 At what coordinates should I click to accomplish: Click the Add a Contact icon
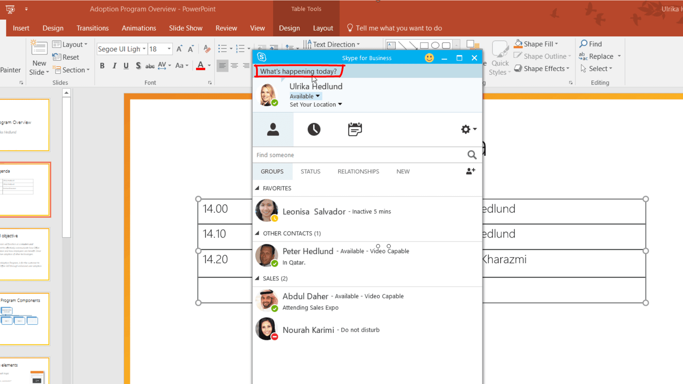(470, 171)
